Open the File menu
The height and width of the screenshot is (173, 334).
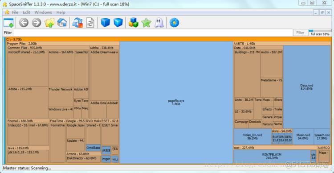coord(15,12)
